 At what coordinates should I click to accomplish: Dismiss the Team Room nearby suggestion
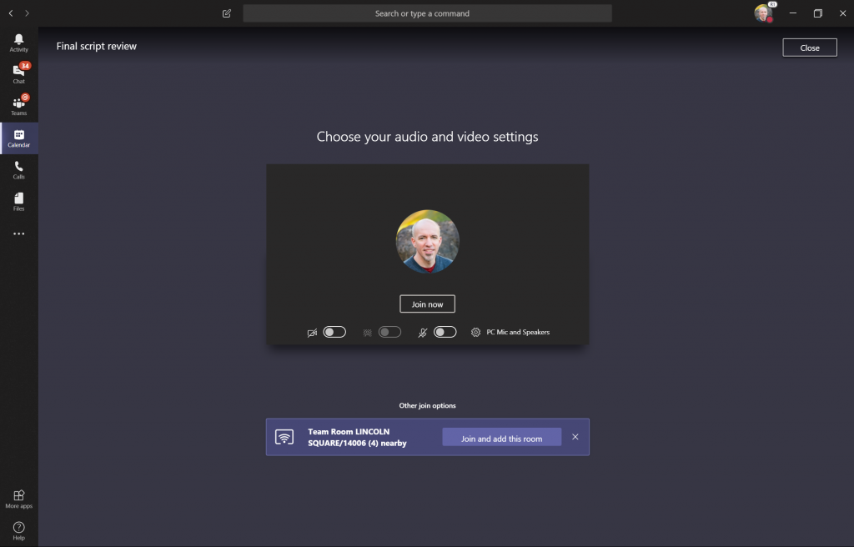click(x=575, y=437)
